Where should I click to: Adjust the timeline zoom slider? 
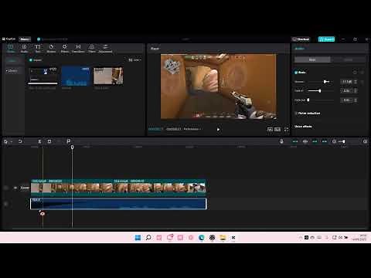coord(343,141)
